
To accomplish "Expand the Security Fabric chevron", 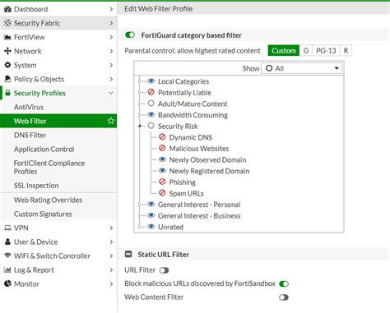I will [111, 23].
